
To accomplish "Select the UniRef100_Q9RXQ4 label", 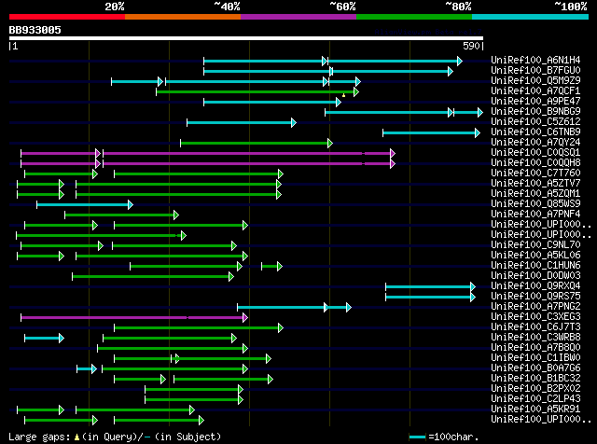I will (x=535, y=286).
